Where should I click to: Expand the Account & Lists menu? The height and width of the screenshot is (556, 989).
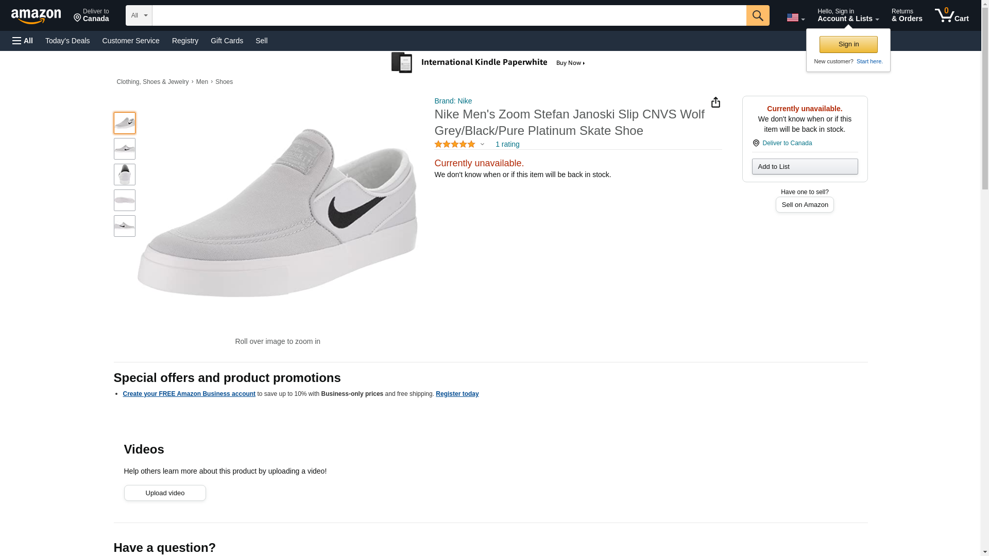click(x=848, y=15)
